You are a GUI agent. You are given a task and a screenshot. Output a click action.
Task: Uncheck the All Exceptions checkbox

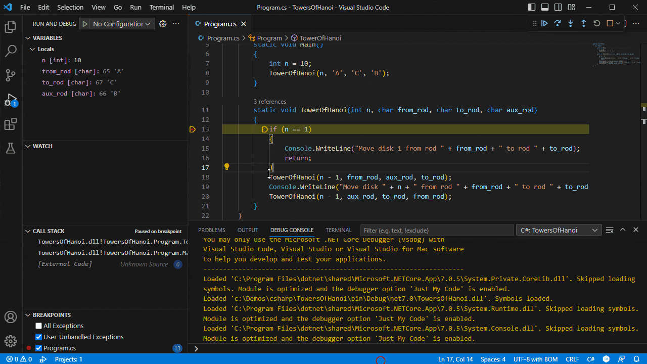tap(38, 326)
